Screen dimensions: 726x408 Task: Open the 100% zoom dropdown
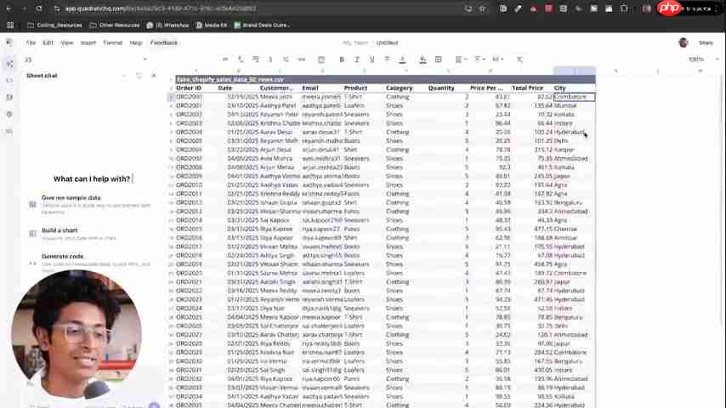703,59
